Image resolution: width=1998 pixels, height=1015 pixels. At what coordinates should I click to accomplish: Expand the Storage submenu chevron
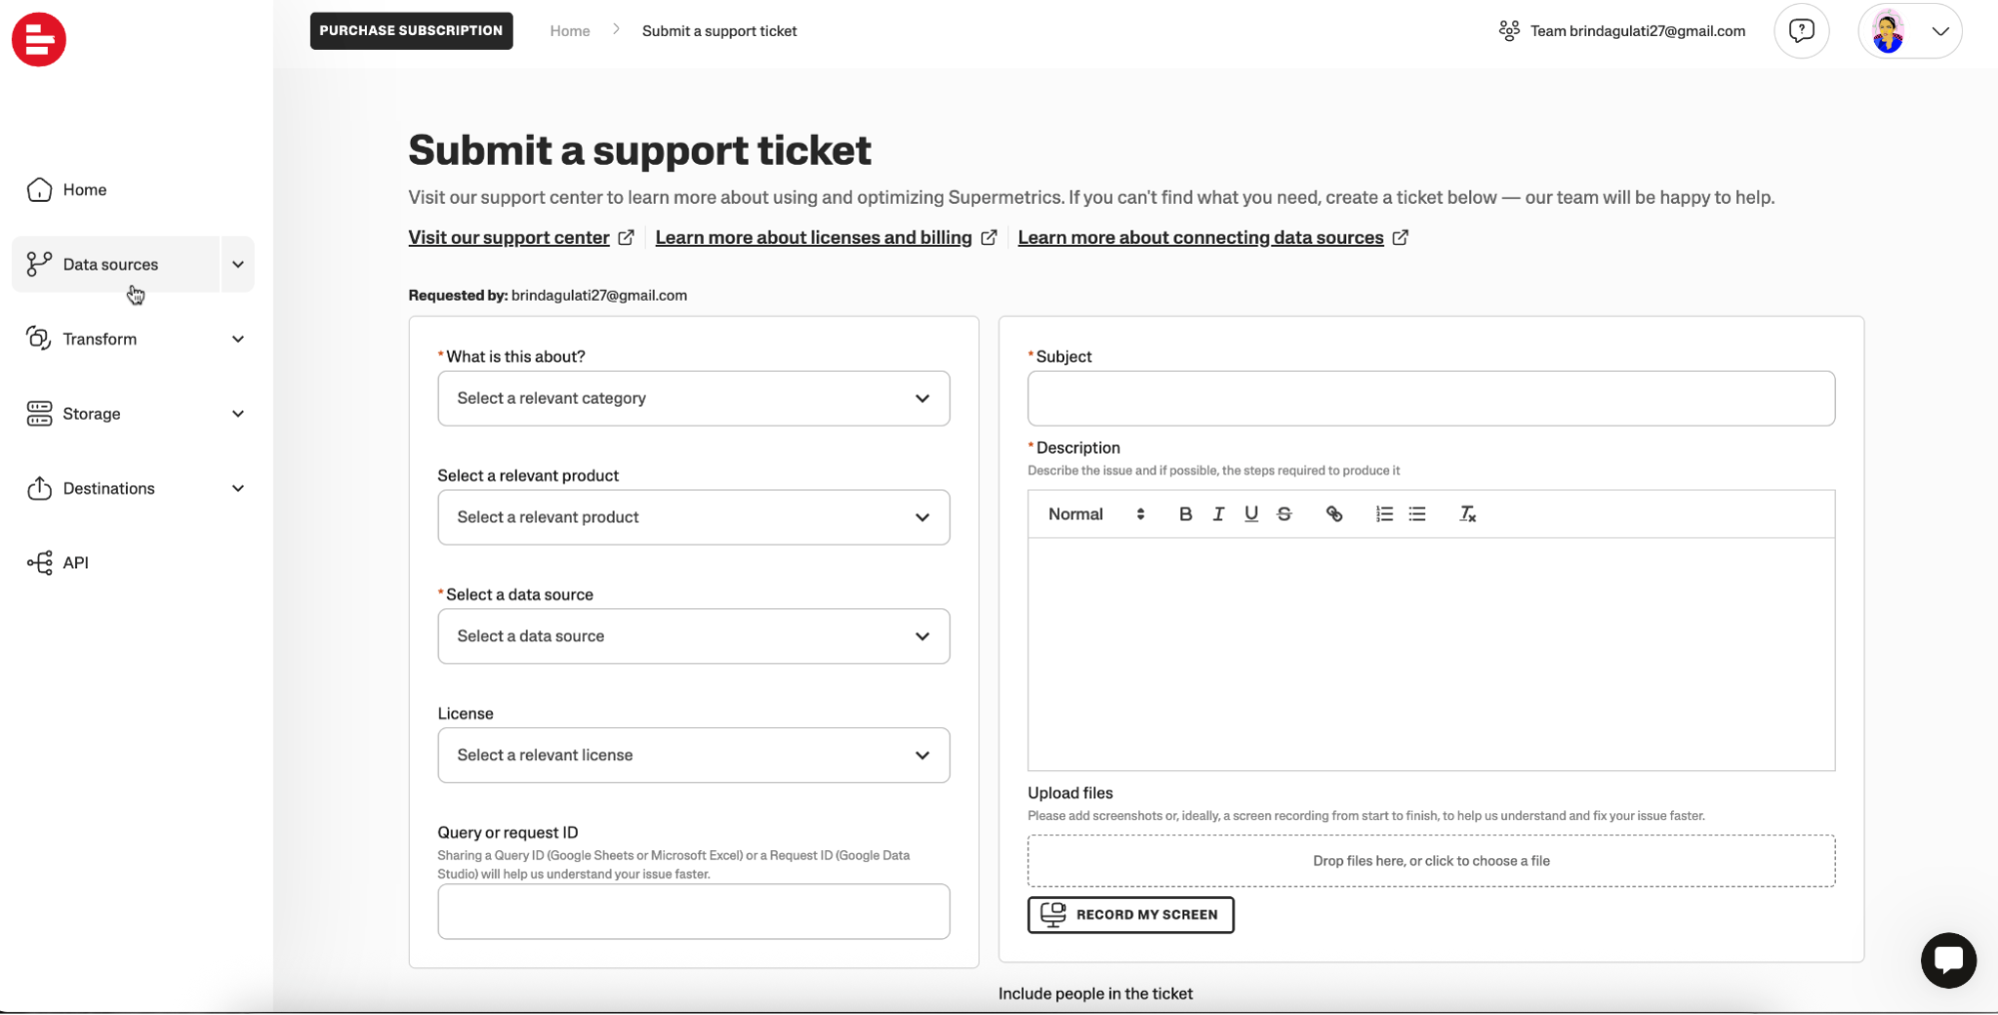[238, 414]
